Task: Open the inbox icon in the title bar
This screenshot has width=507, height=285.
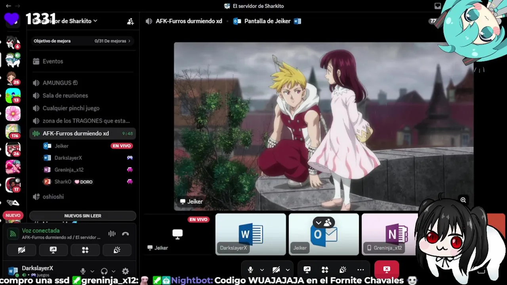Action: 438,6
